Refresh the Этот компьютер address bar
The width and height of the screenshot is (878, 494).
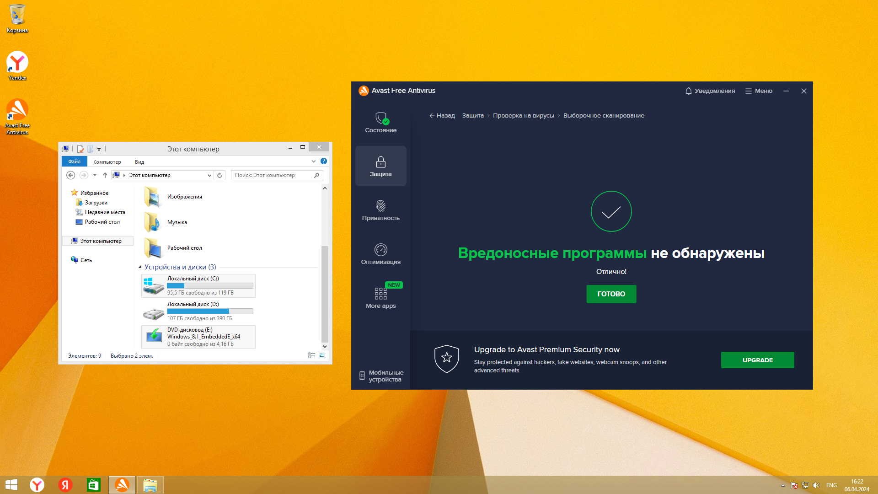click(x=219, y=175)
